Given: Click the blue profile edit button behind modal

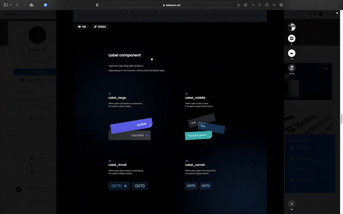Looking at the screenshot, I should pyautogui.click(x=35, y=72).
